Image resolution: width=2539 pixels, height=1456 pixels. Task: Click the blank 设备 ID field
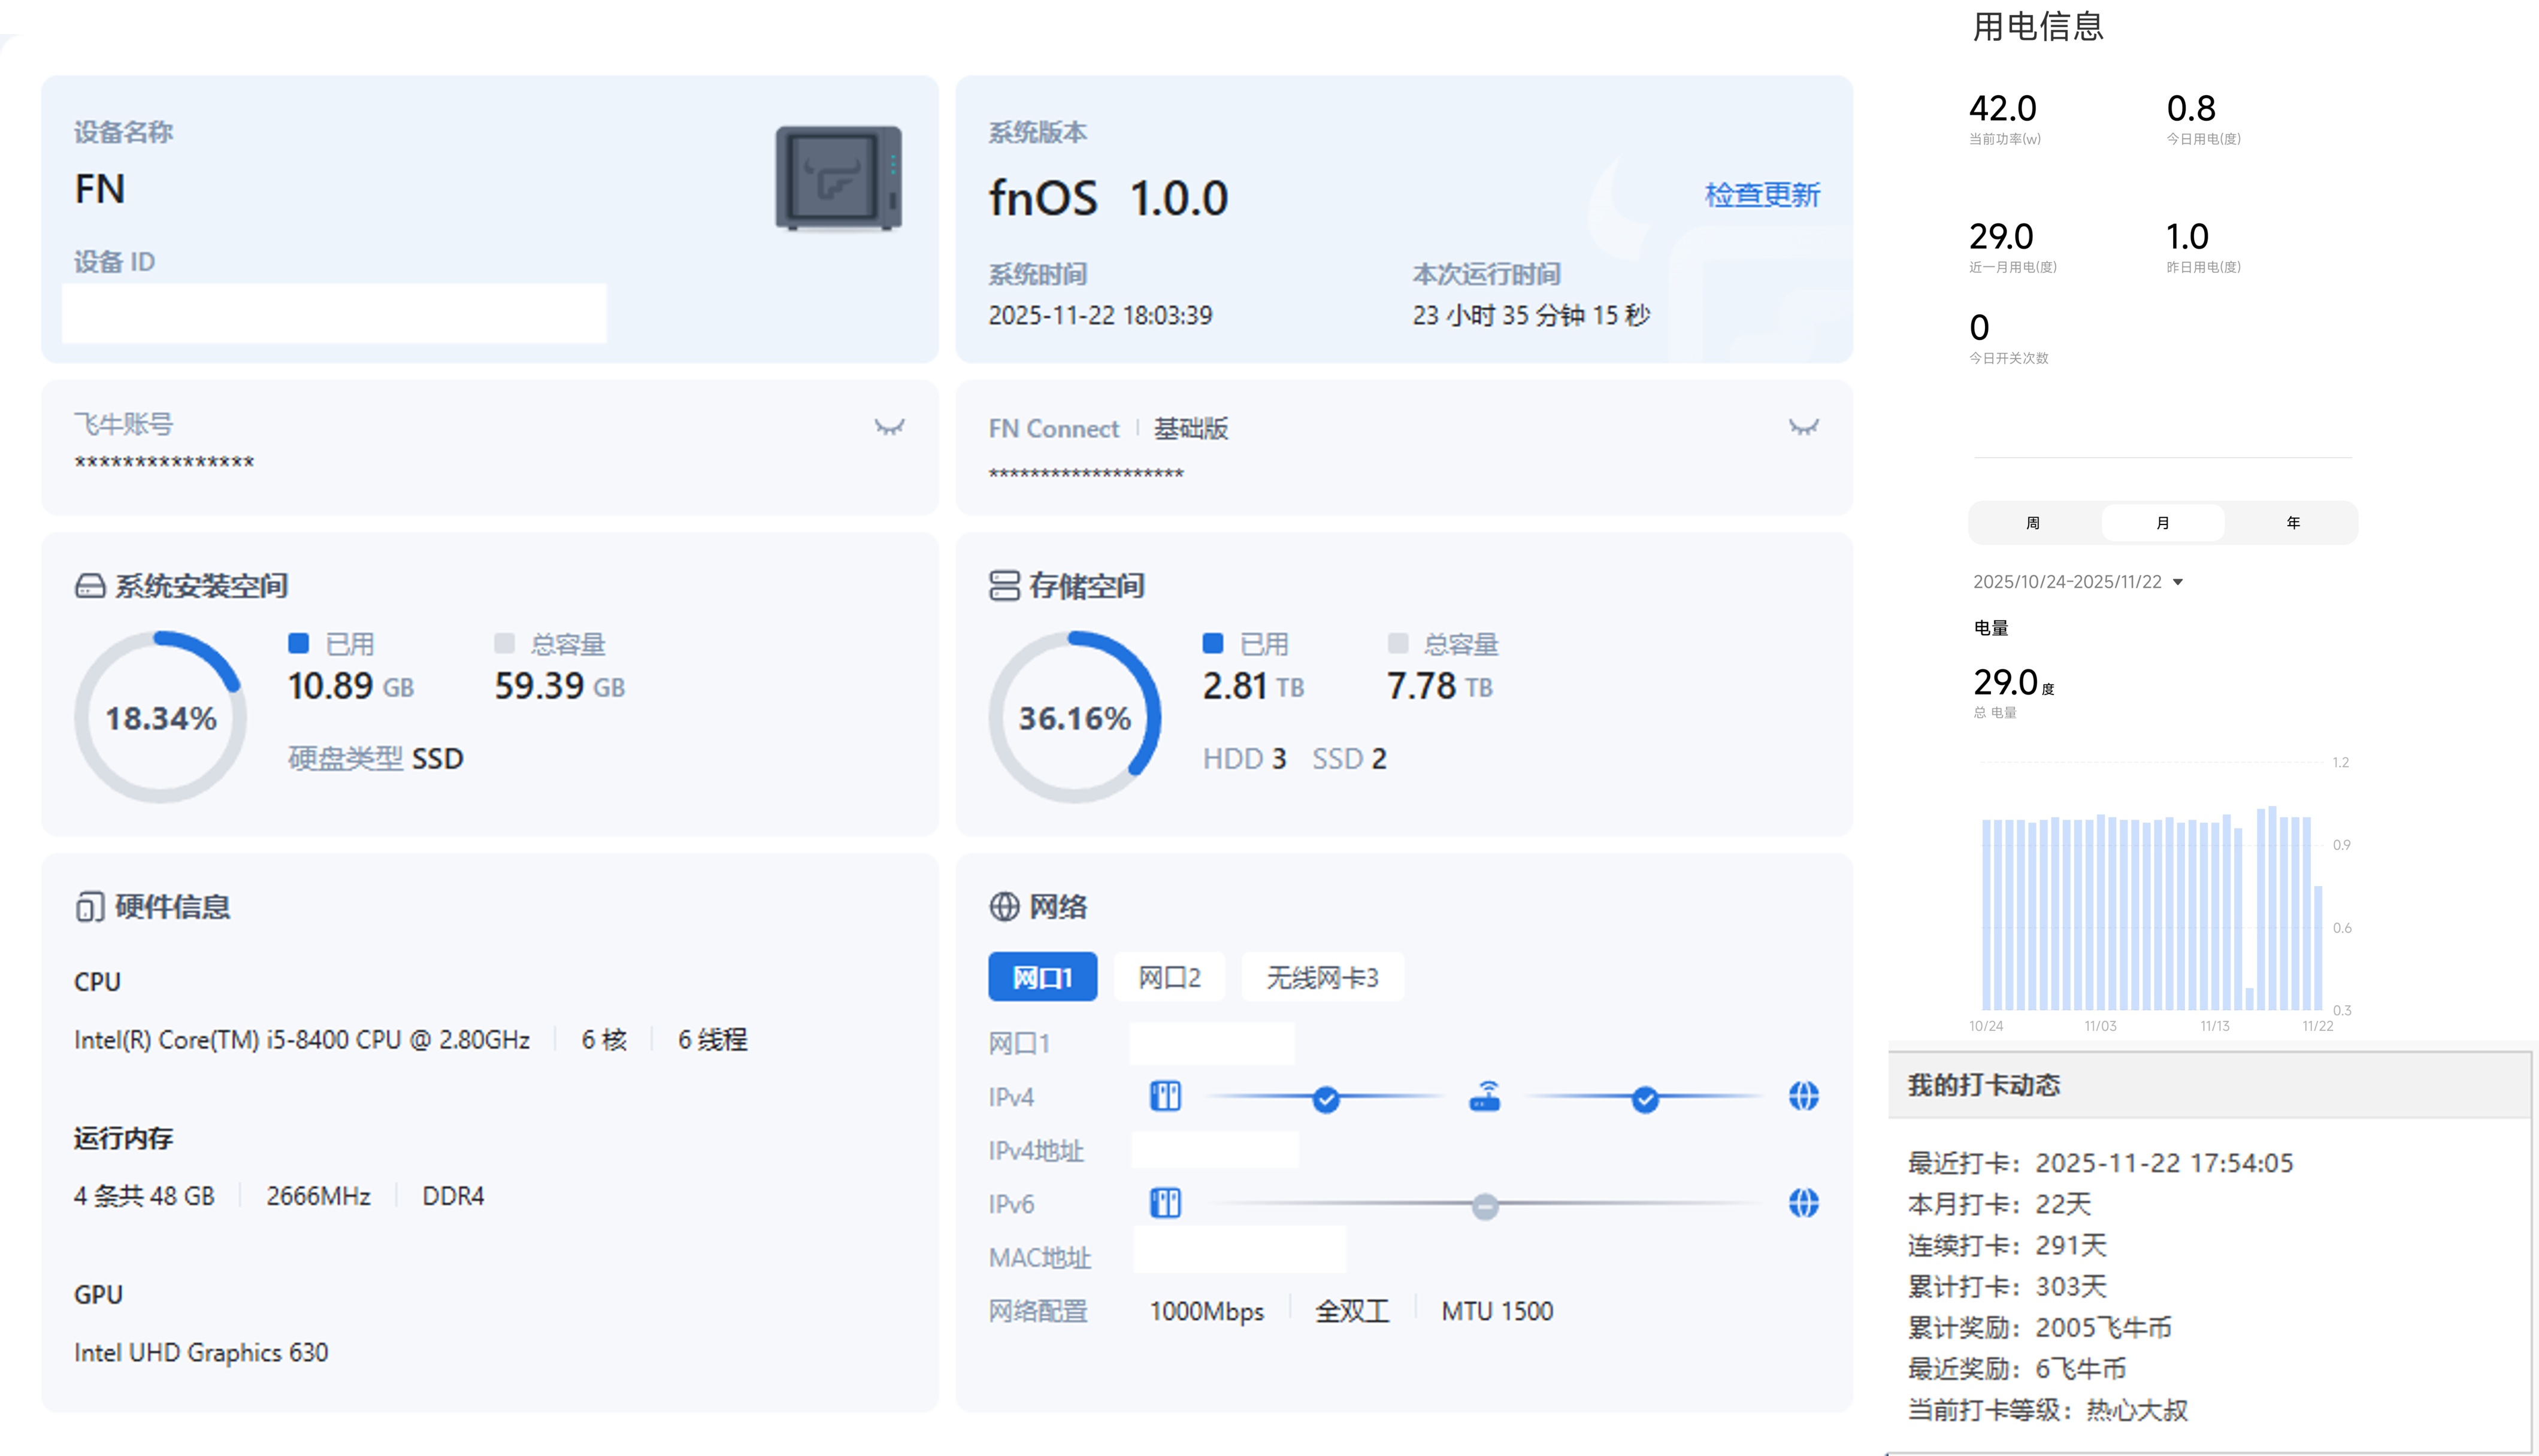(x=334, y=314)
